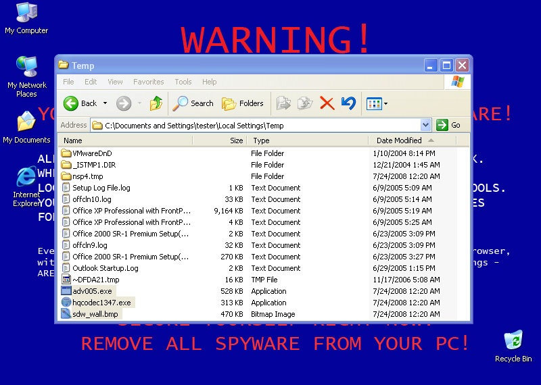Click the Back navigation arrow icon
Screen dimensions: 541x385
(72, 103)
